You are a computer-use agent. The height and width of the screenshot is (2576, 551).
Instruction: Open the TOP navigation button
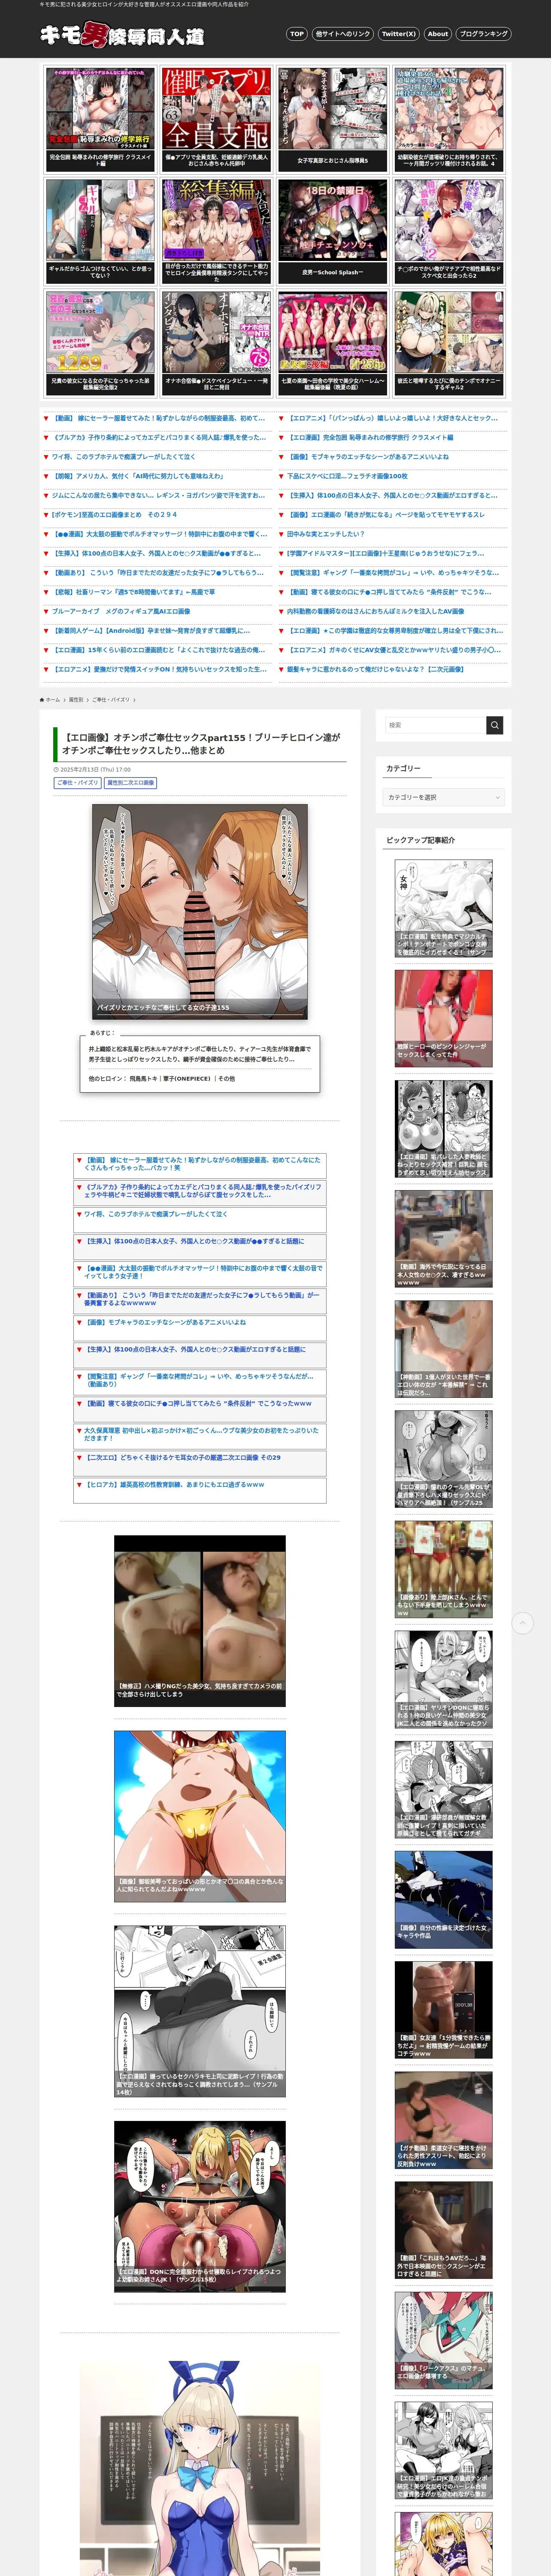click(296, 34)
